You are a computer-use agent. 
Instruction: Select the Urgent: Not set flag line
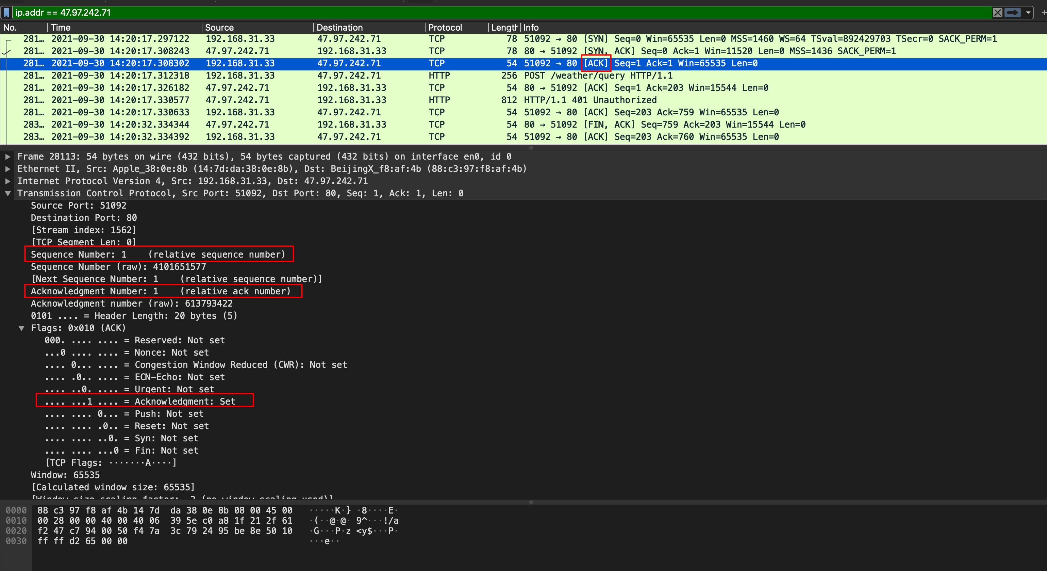click(129, 389)
